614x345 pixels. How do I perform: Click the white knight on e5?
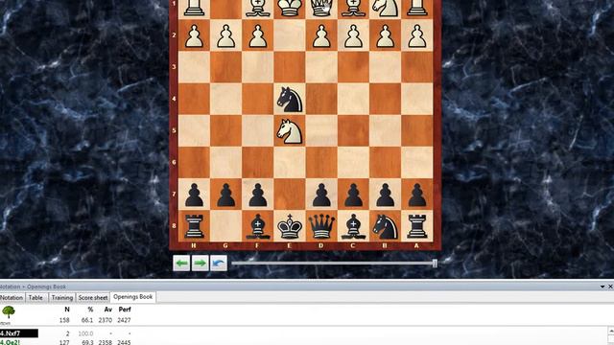click(290, 131)
